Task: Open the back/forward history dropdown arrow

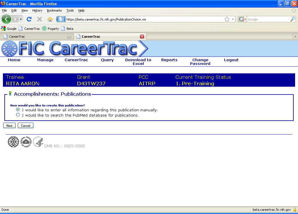Action: click(21, 19)
